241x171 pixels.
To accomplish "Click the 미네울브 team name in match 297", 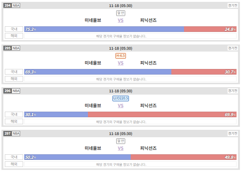I will pyautogui.click(x=93, y=148).
